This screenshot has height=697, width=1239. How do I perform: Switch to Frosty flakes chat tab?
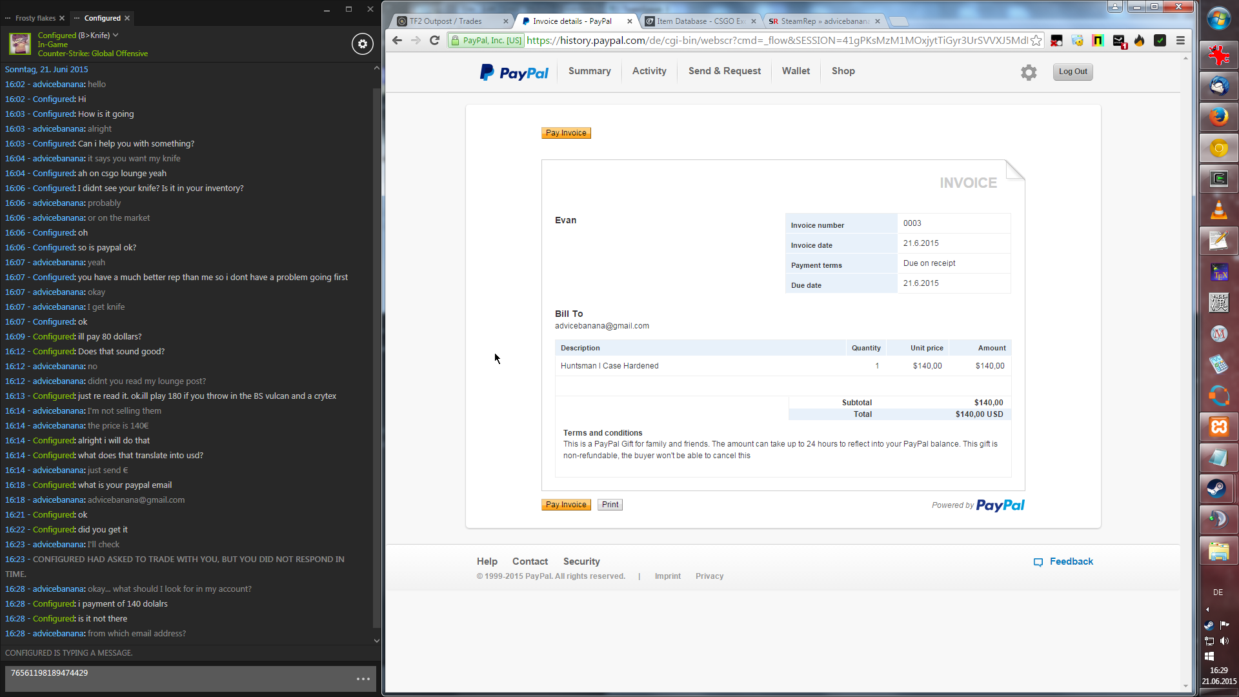pos(35,18)
